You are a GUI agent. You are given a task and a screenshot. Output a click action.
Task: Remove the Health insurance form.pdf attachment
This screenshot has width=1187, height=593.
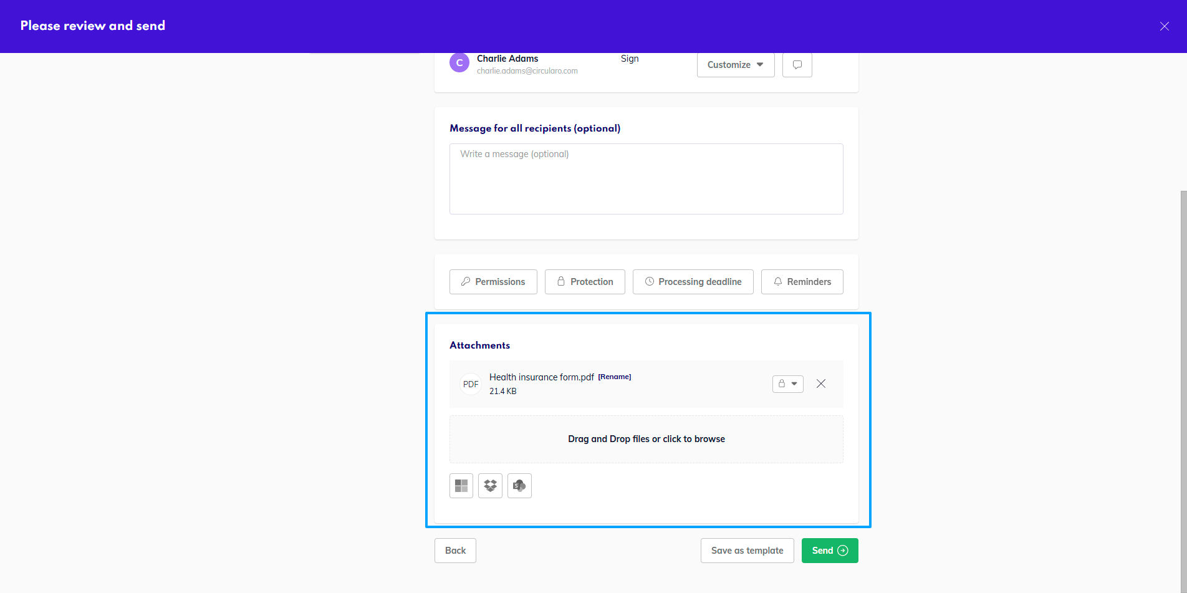pyautogui.click(x=821, y=383)
